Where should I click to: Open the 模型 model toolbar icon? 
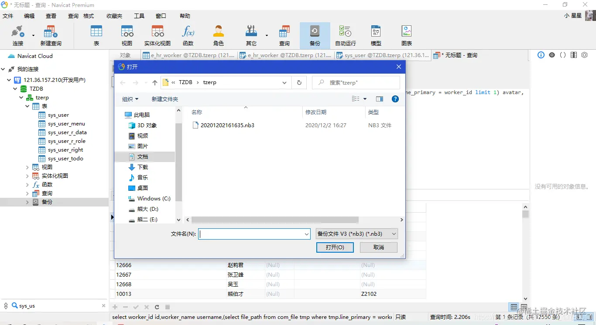(x=376, y=36)
